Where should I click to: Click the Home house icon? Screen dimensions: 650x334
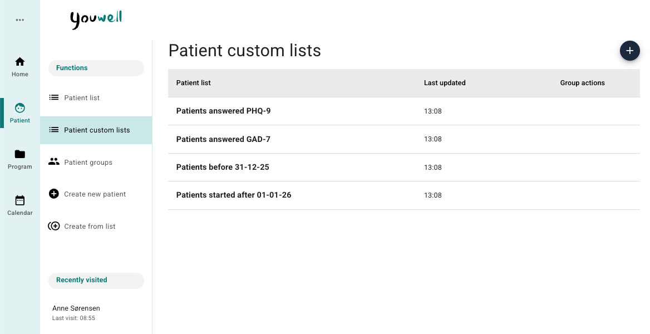[x=20, y=62]
